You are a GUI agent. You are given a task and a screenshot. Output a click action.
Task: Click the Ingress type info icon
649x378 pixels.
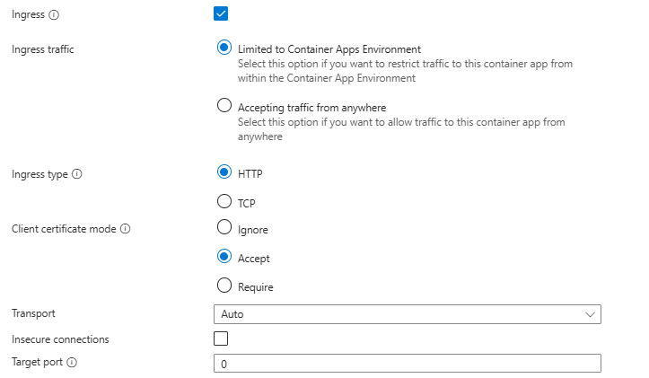coord(76,174)
